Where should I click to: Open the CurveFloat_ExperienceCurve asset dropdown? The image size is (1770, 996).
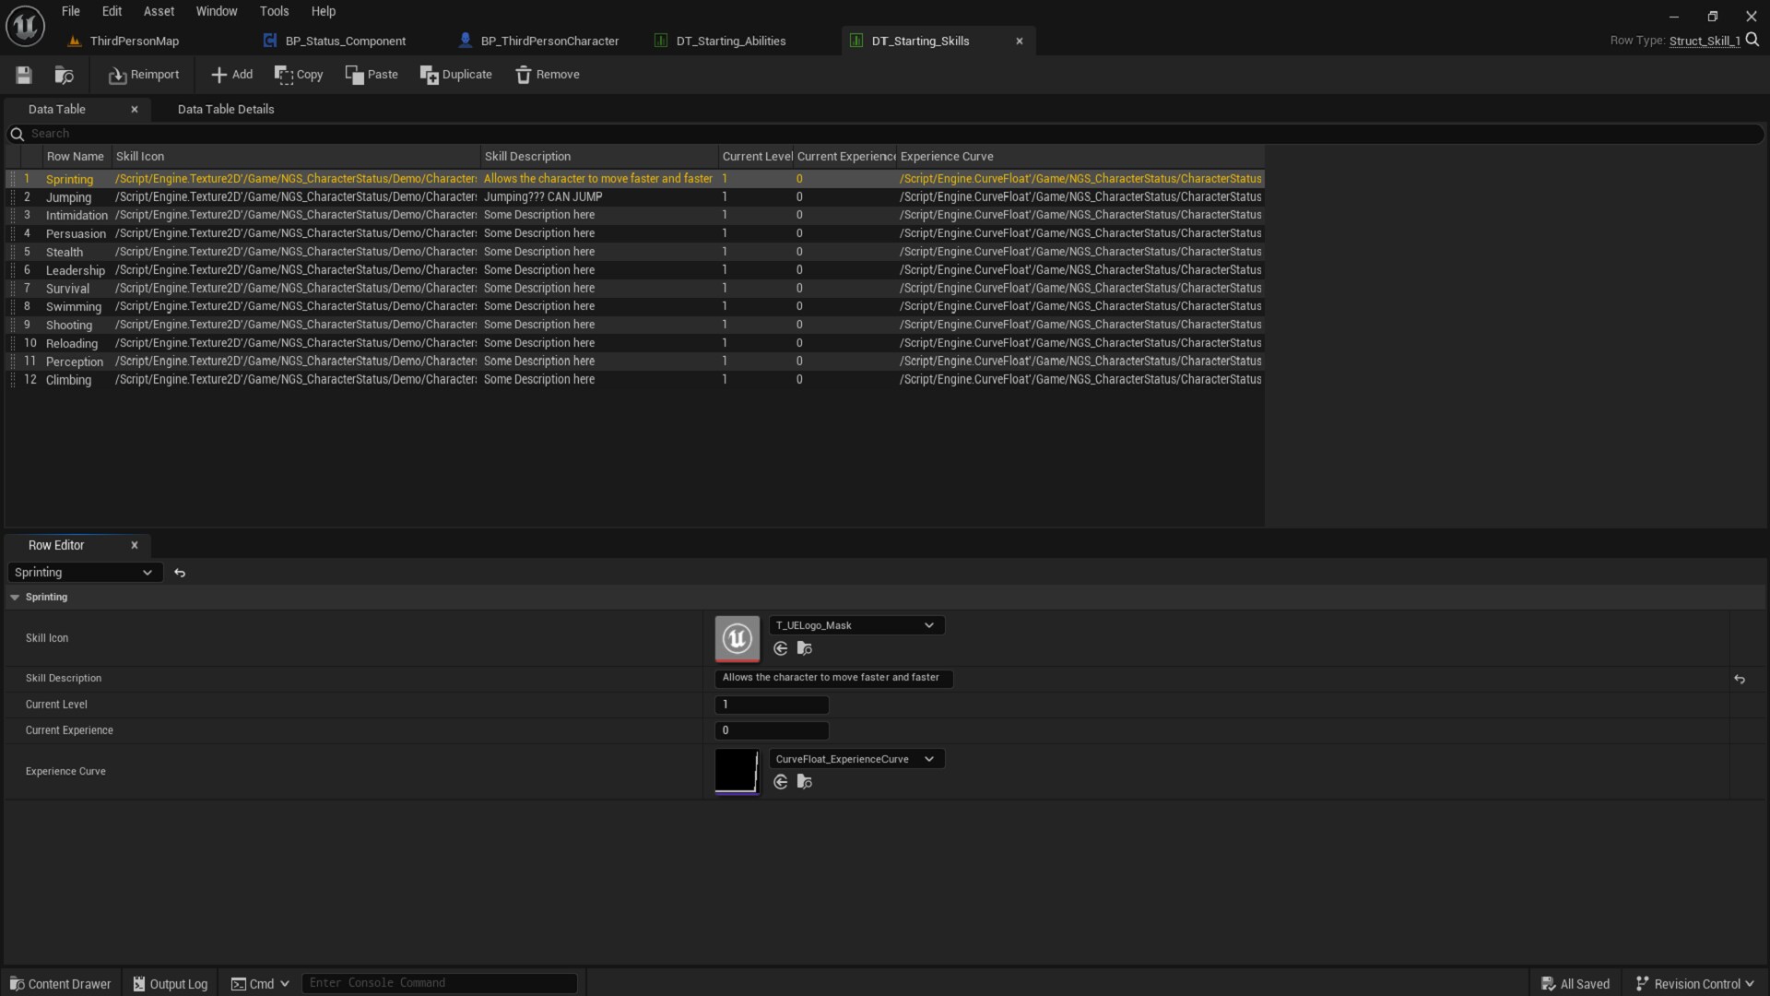pyautogui.click(x=930, y=758)
